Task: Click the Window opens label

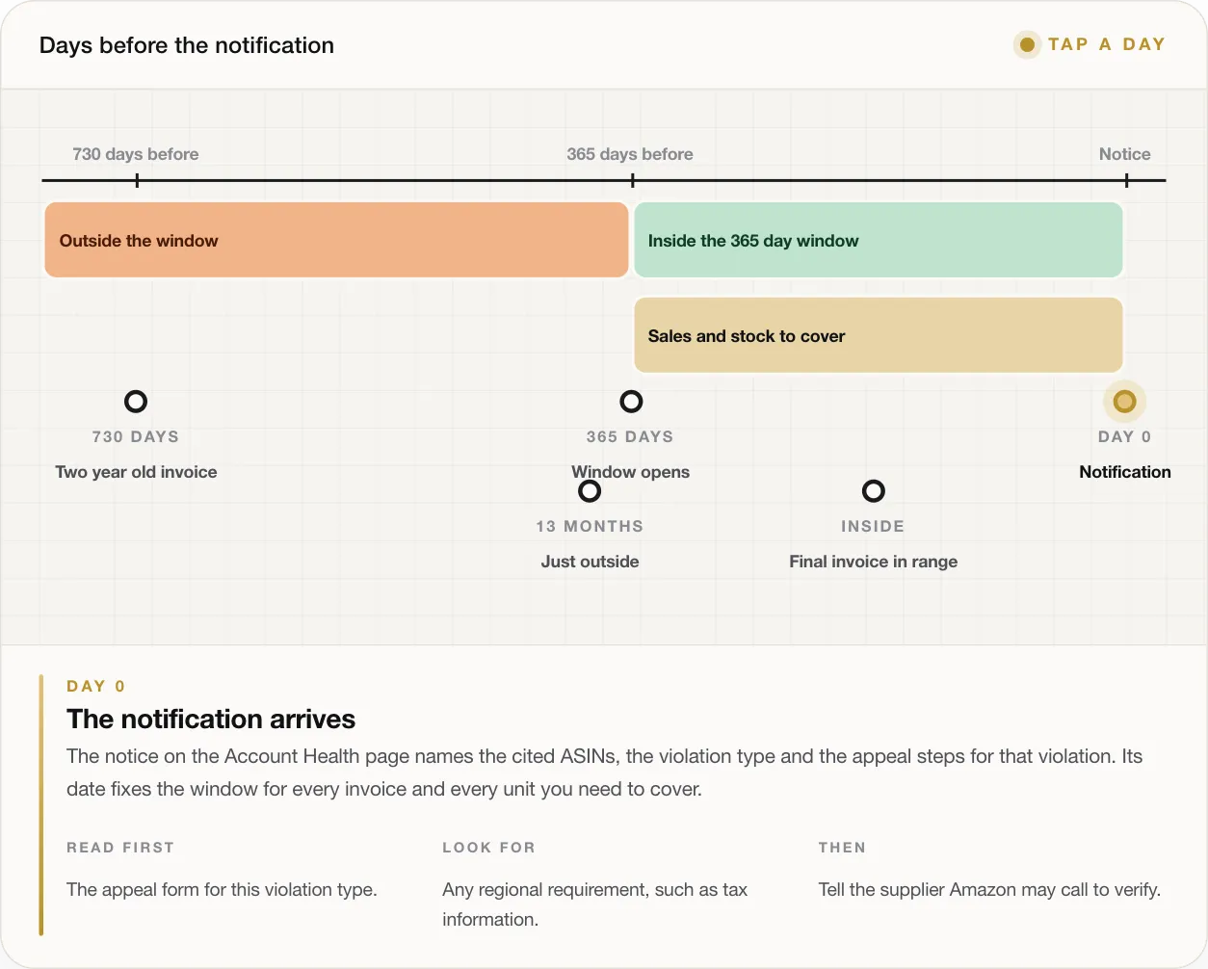Action: coord(631,472)
